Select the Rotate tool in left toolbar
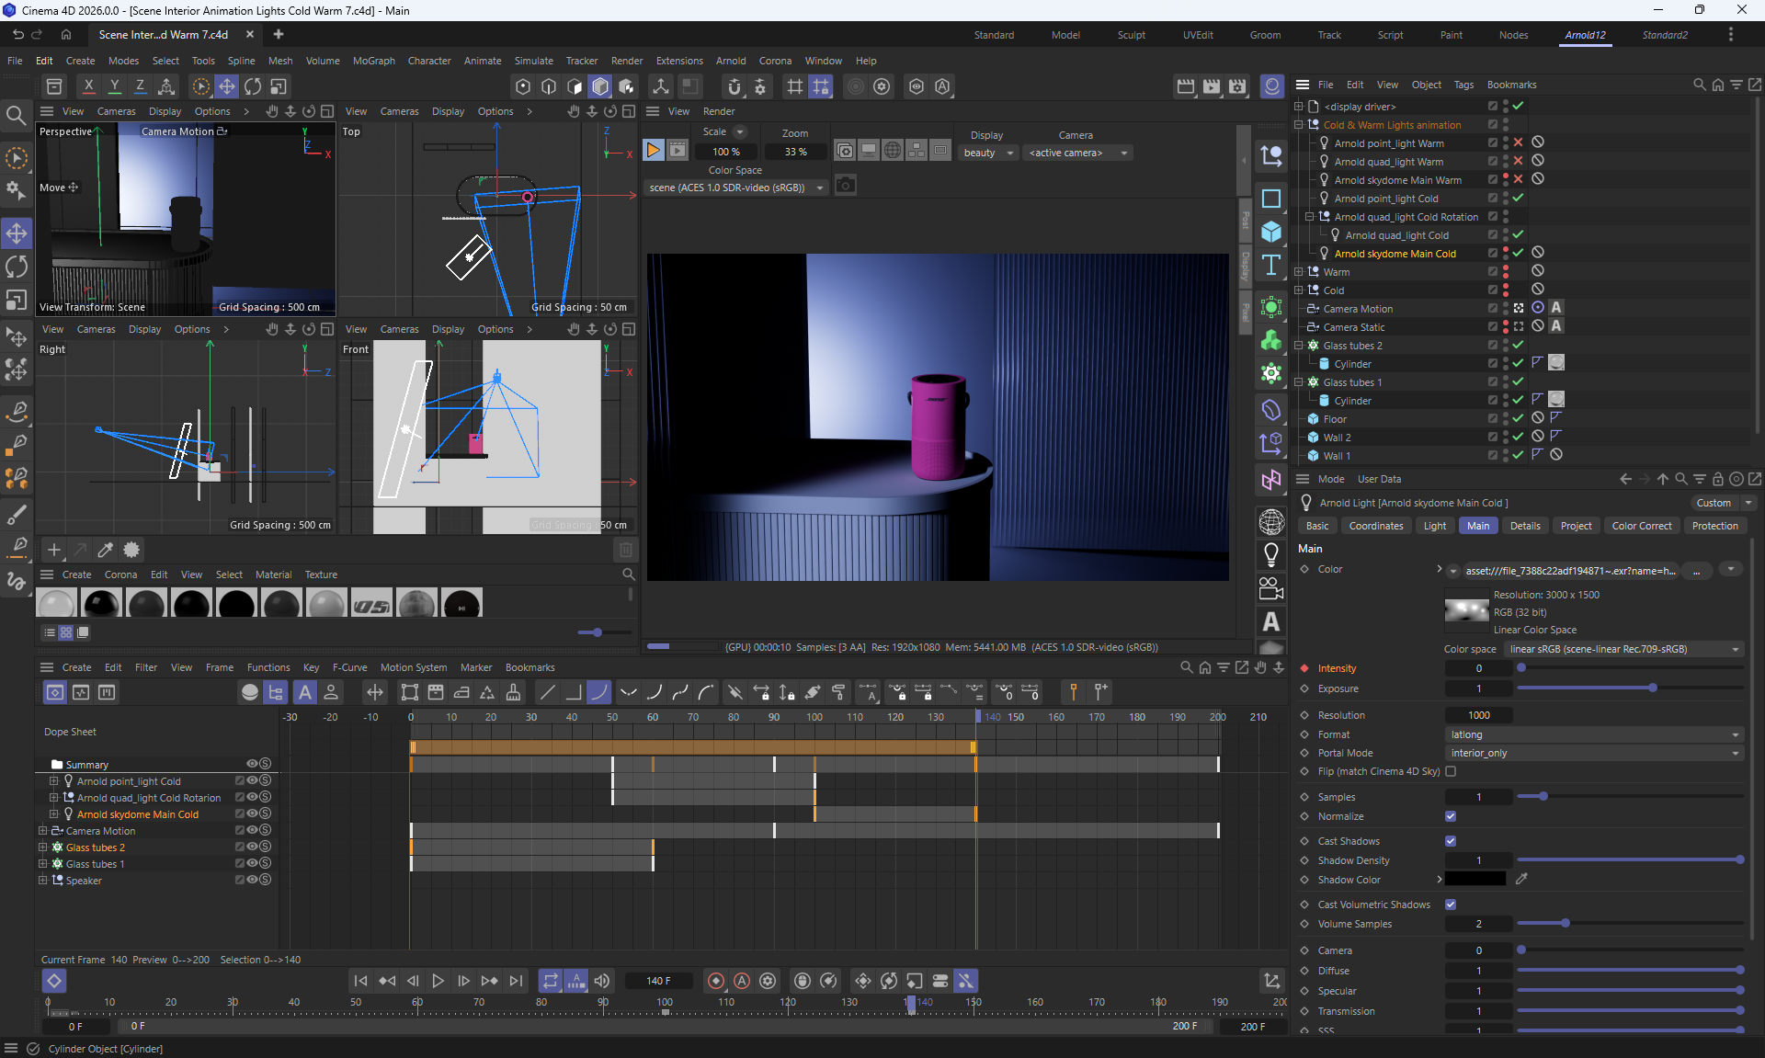Image resolution: width=1765 pixels, height=1058 pixels. pos(17,267)
